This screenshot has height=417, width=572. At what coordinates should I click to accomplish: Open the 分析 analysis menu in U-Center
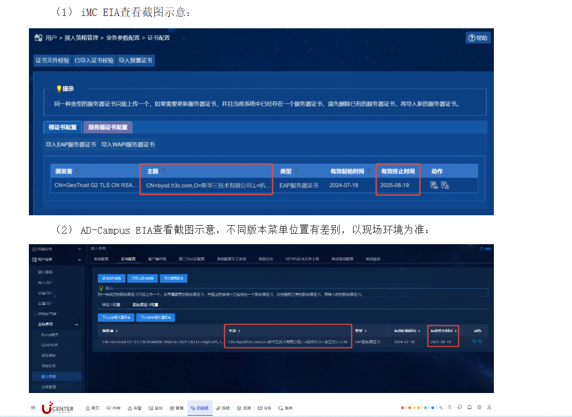[264, 408]
